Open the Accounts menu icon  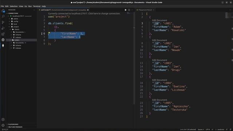(x=3, y=120)
